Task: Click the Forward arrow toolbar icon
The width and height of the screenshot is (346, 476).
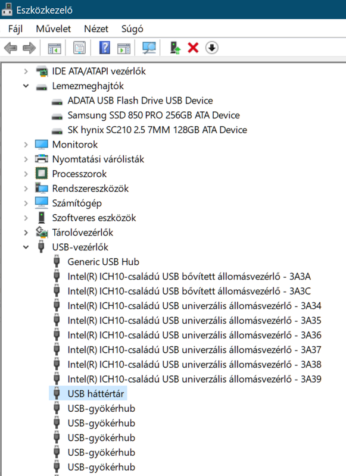Action: point(29,48)
